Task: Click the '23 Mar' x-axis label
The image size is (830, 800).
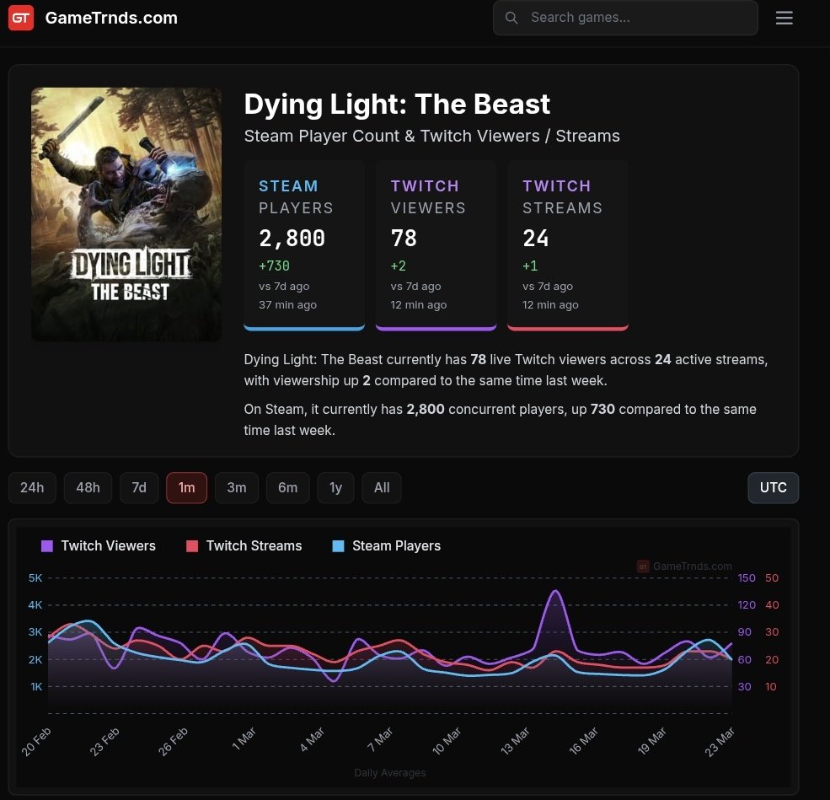Action: (720, 741)
